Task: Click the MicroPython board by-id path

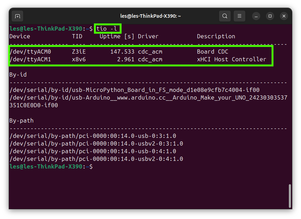Action: 135,90
